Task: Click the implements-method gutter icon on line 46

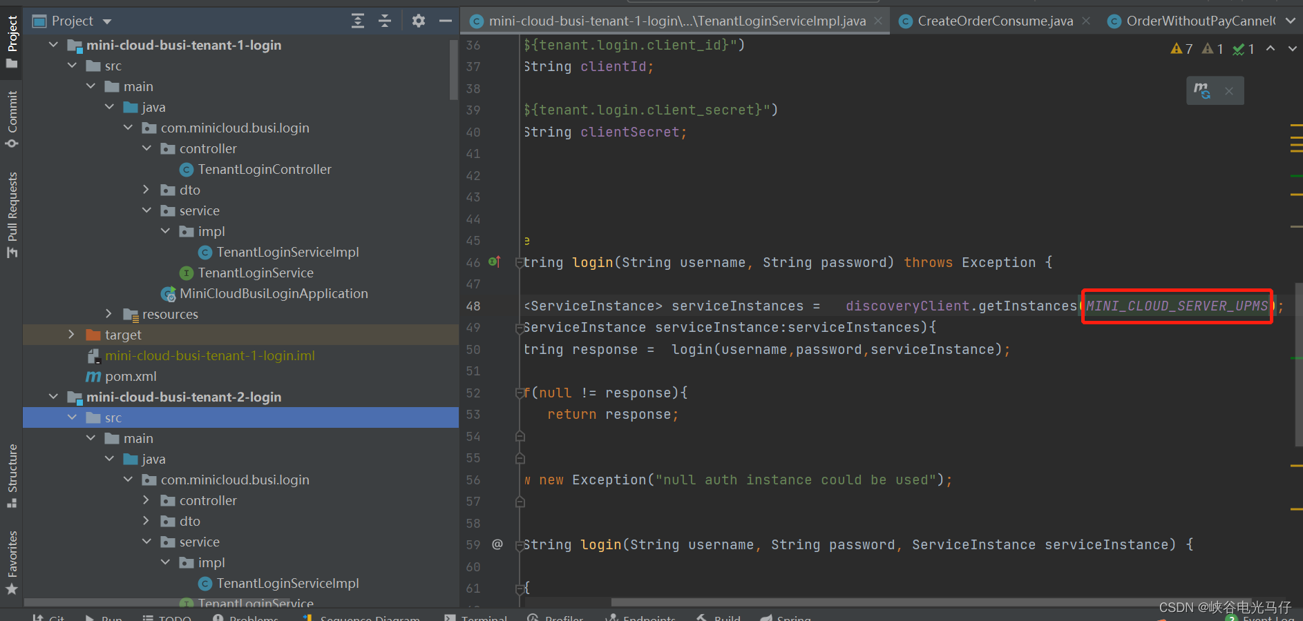Action: (495, 262)
